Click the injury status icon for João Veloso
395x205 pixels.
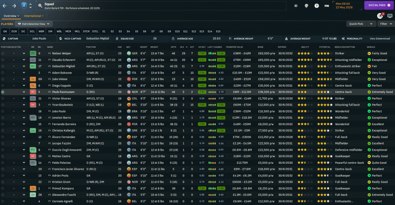point(33,79)
